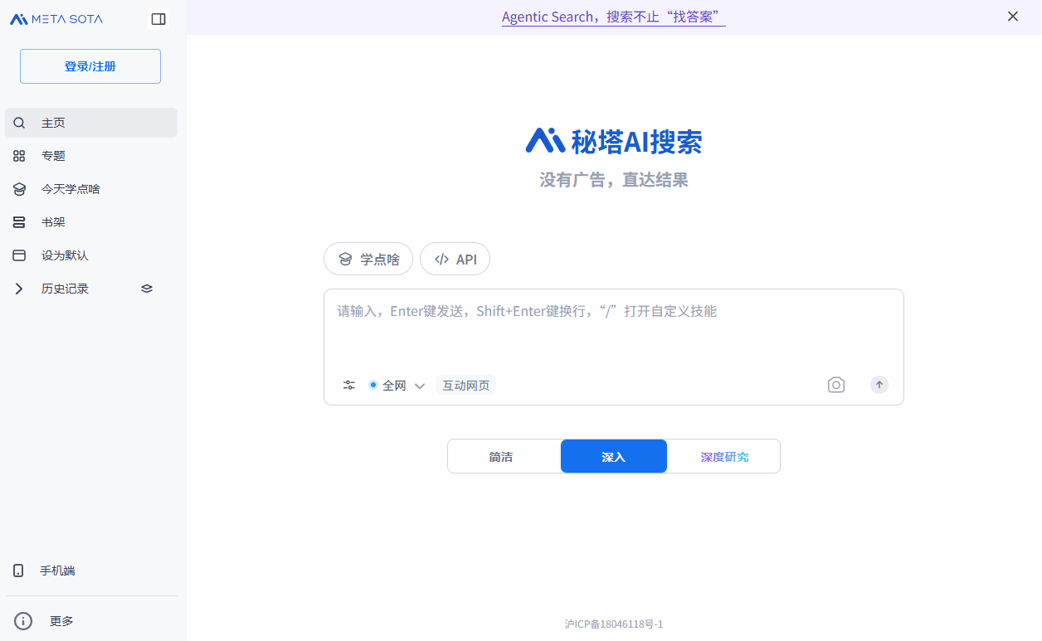Expand the 历史记录 chevron
1042x641 pixels.
pyautogui.click(x=19, y=289)
